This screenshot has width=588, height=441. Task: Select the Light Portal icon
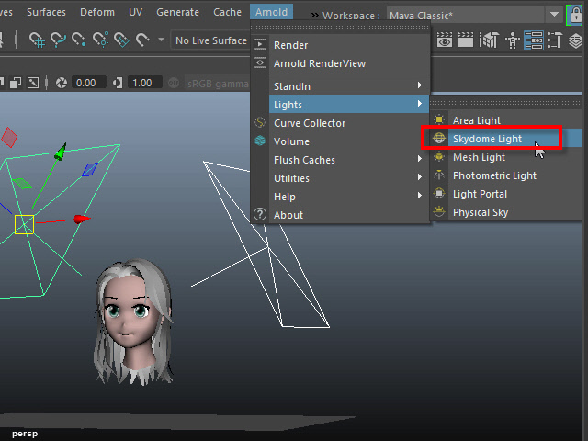pyautogui.click(x=440, y=194)
